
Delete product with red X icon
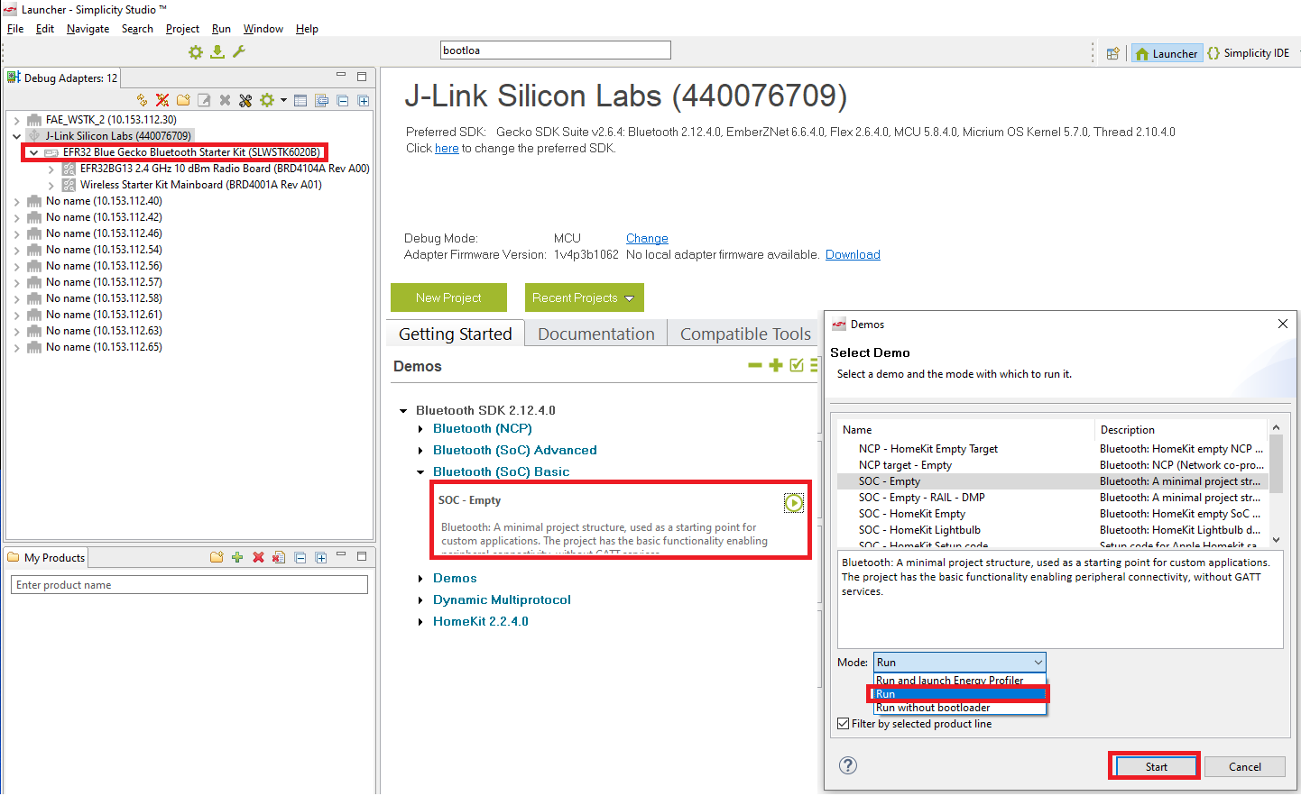click(258, 557)
